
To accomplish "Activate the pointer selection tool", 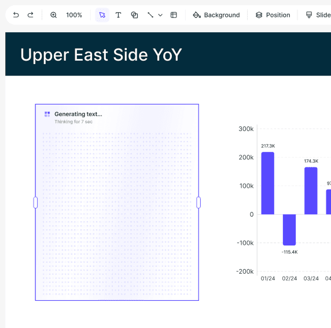I will click(x=102, y=15).
